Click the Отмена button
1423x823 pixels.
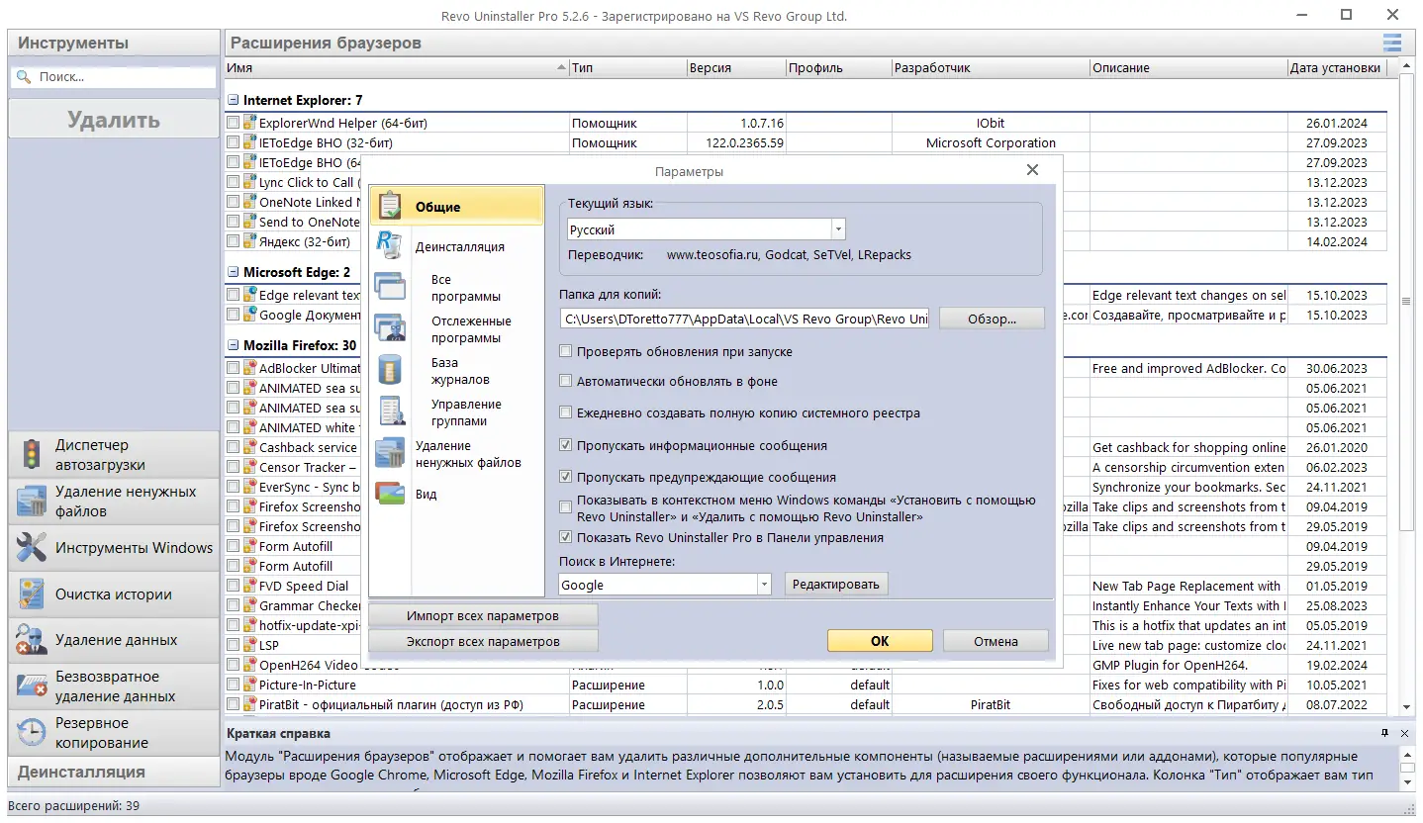point(996,641)
